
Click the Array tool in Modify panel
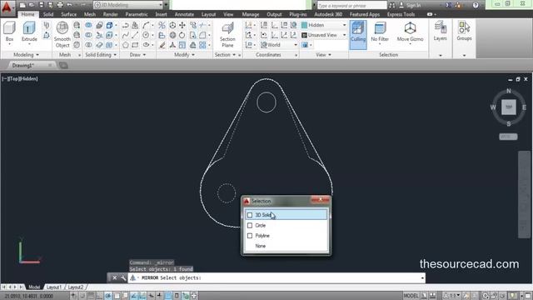pyautogui.click(x=202, y=45)
